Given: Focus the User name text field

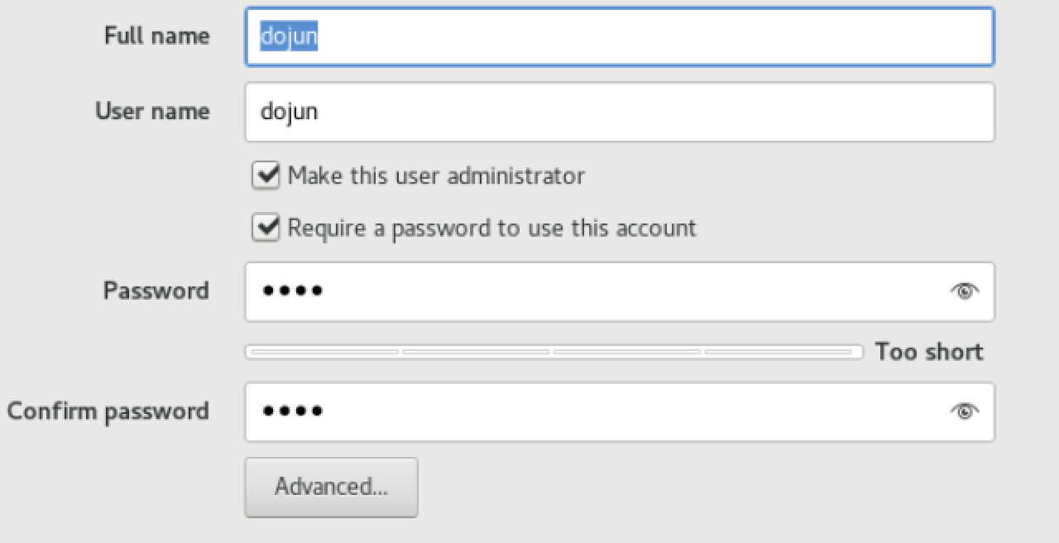Looking at the screenshot, I should (619, 112).
